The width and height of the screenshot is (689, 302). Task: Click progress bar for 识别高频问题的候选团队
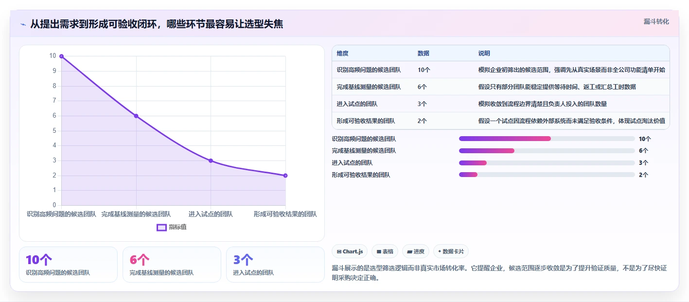coord(547,139)
